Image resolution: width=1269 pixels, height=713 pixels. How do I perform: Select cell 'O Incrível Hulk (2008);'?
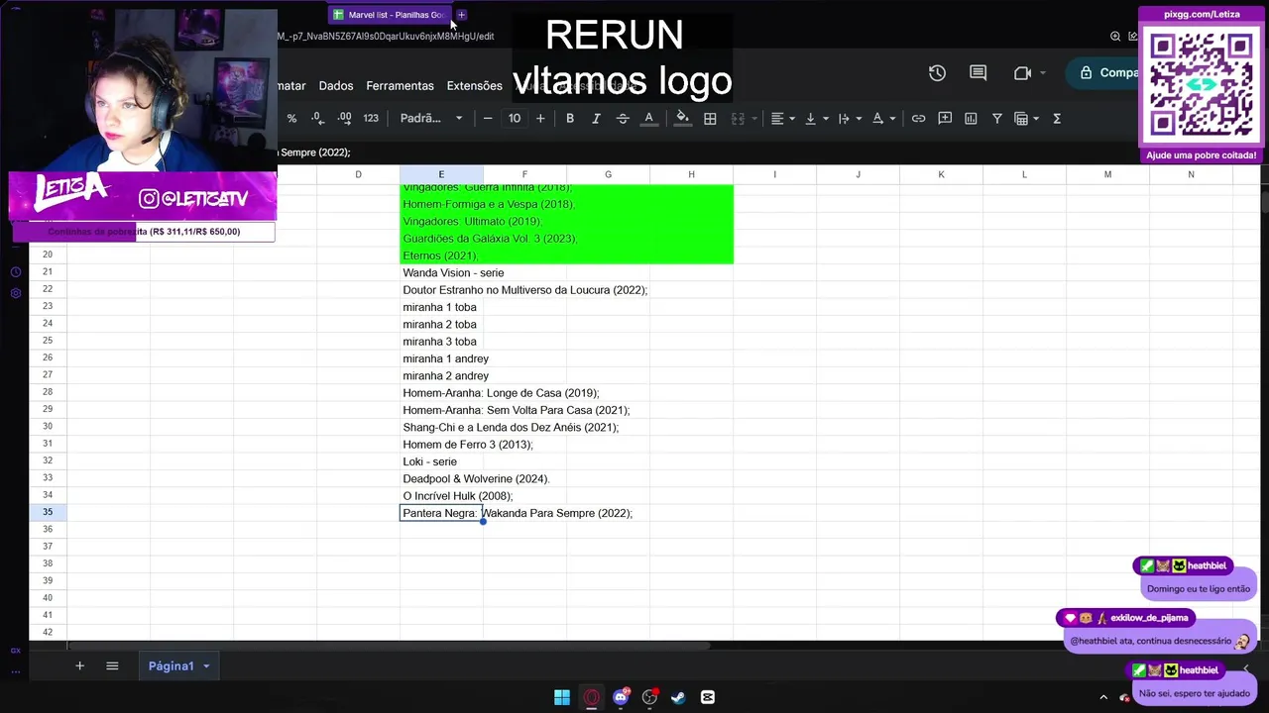click(x=457, y=495)
